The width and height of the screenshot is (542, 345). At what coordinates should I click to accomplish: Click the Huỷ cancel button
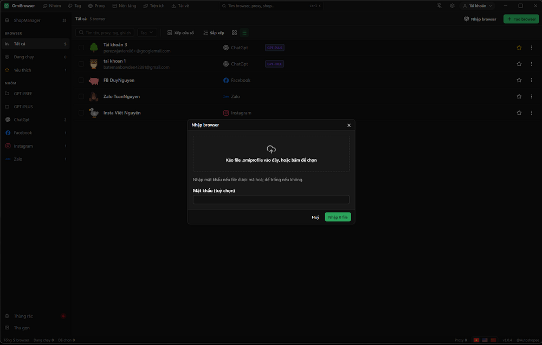(315, 217)
